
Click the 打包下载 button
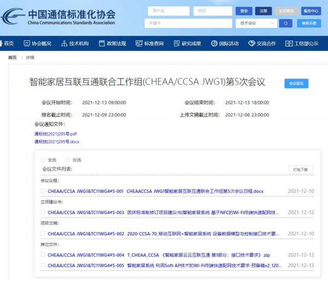click(x=301, y=170)
